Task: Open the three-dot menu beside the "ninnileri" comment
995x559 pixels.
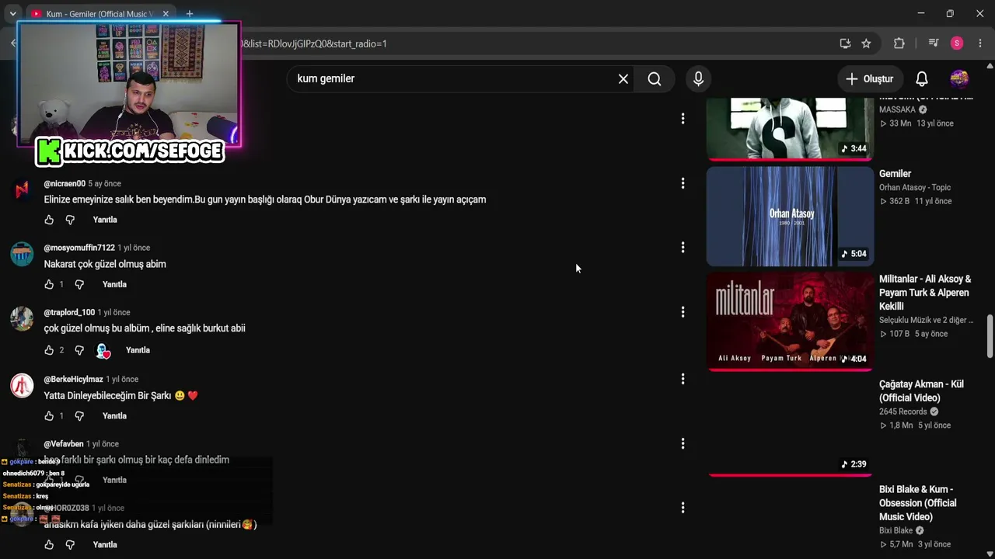Action: [683, 508]
